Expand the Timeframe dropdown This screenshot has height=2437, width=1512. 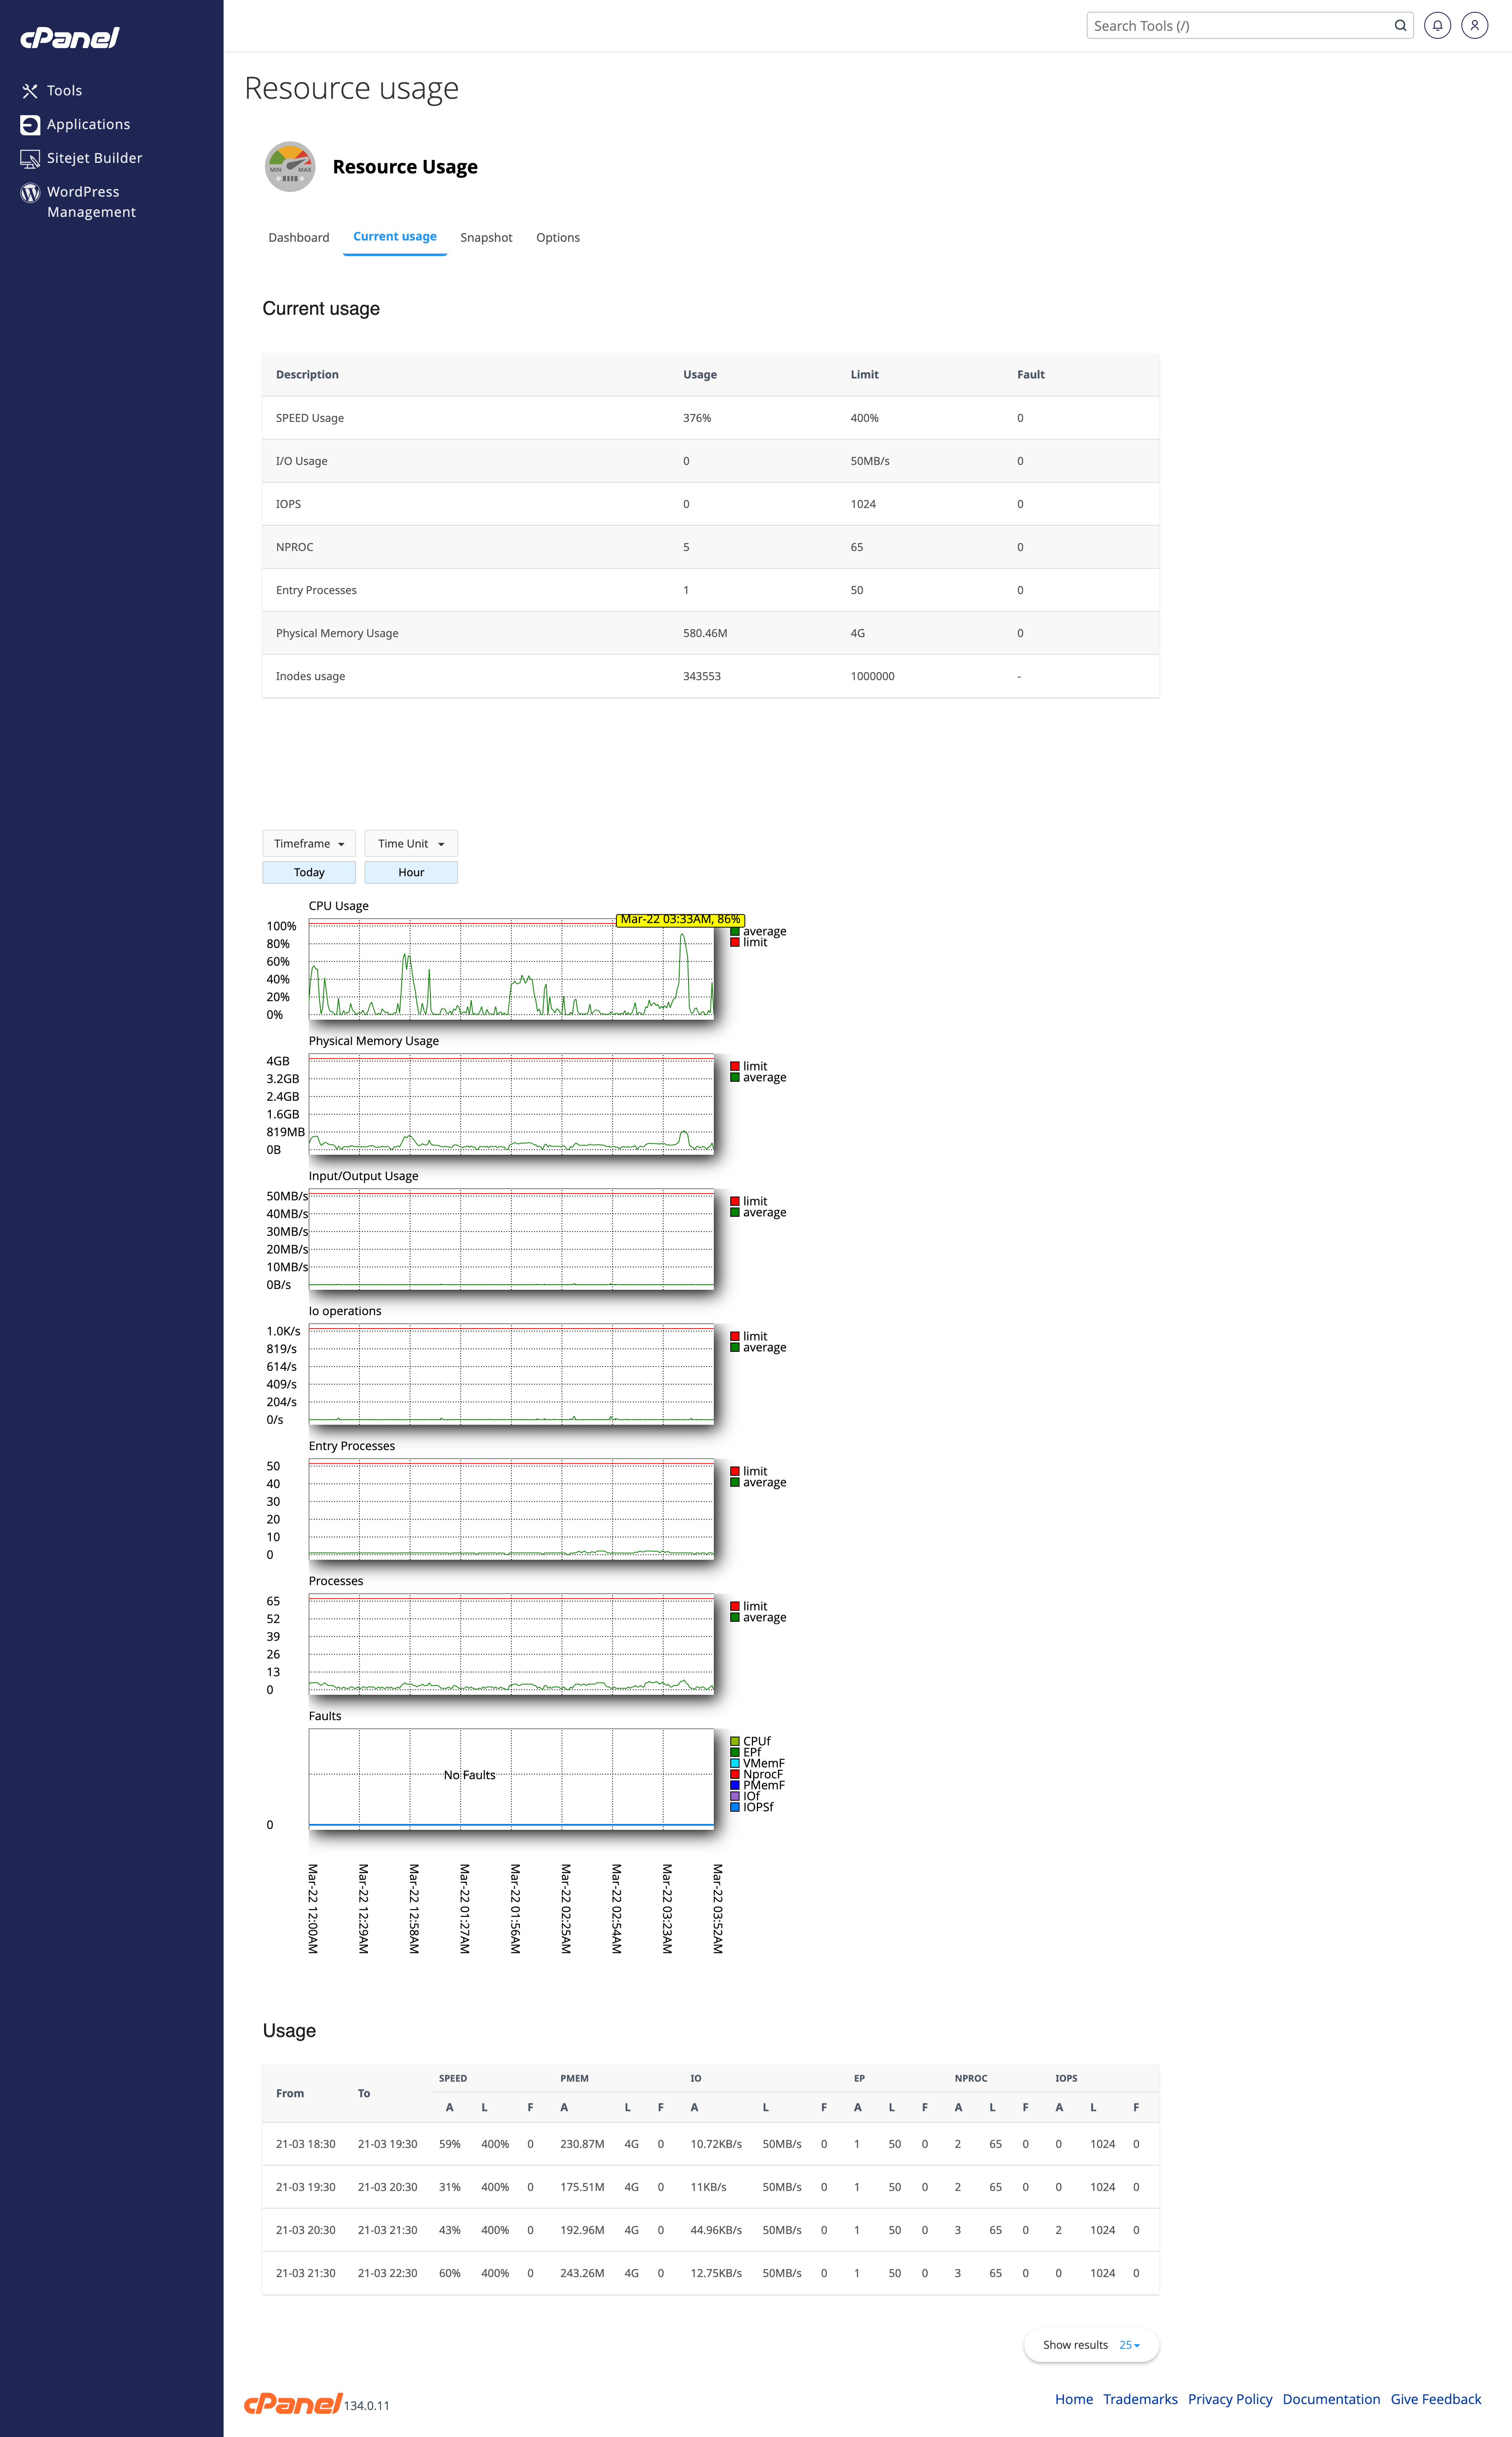(x=309, y=843)
